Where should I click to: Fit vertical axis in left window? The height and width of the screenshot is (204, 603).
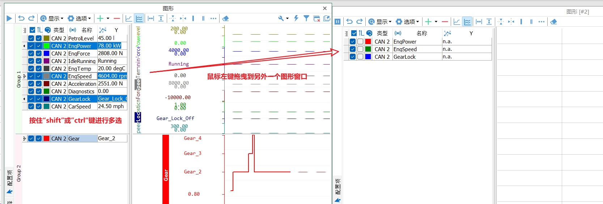point(161,18)
